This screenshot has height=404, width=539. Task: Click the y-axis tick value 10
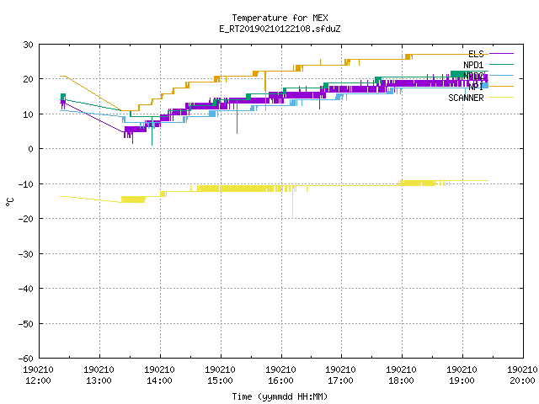coord(28,114)
